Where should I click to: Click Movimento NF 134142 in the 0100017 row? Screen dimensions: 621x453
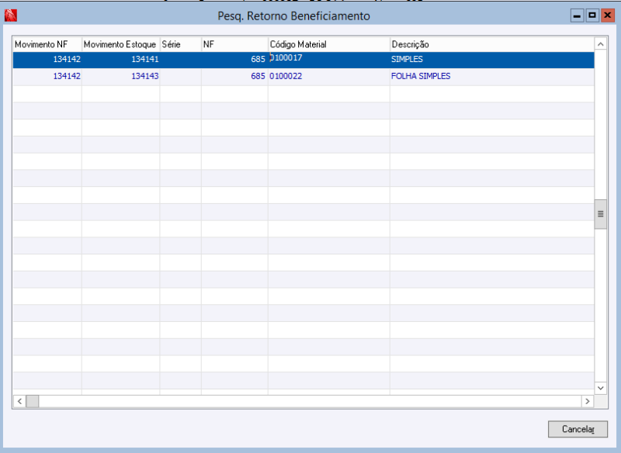pyautogui.click(x=47, y=60)
